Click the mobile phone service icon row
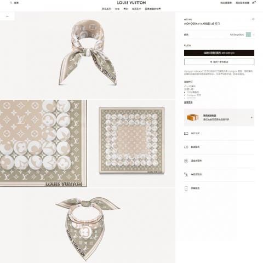 [x=219, y=188]
